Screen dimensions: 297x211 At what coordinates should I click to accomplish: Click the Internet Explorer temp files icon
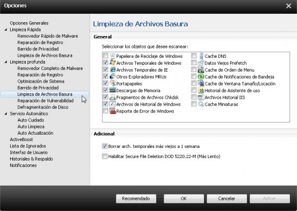point(112,69)
